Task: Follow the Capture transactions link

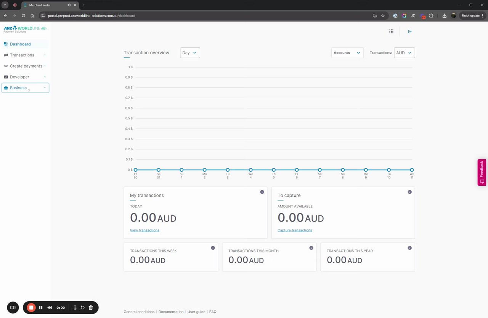Action: click(295, 230)
